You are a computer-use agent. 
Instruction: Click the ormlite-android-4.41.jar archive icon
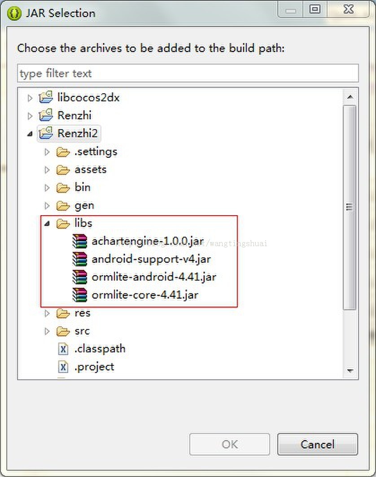pos(80,277)
